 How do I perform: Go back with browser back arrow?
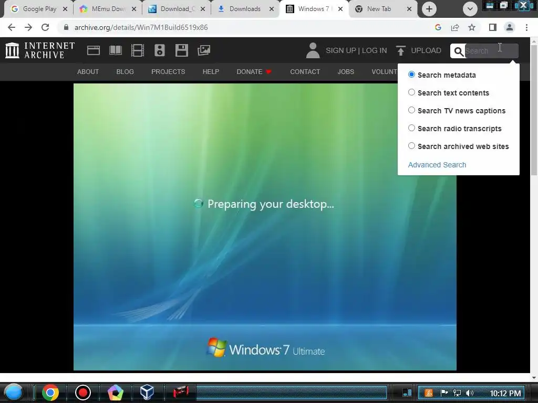tap(12, 27)
